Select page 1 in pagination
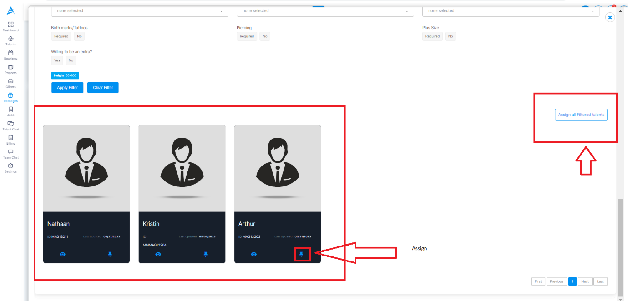 (572, 281)
